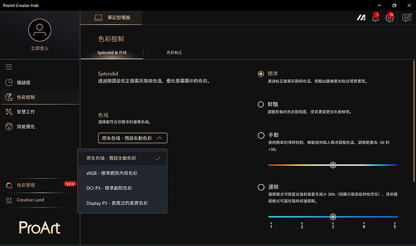Open the 效能優化 sidebar item
This screenshot has width=416, height=246.
(40, 126)
